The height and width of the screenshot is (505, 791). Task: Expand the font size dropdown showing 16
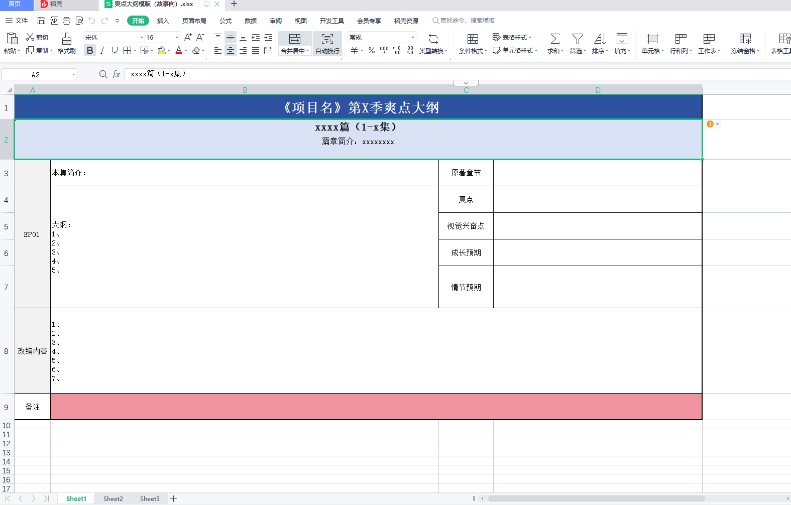(177, 38)
